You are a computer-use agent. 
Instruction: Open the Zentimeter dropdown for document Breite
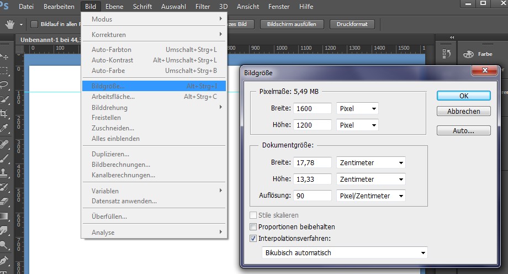point(371,163)
